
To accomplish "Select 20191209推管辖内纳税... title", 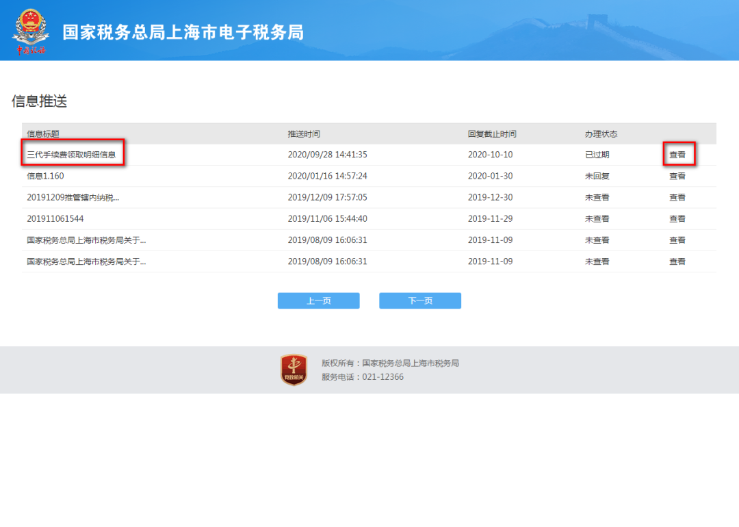I will point(73,198).
